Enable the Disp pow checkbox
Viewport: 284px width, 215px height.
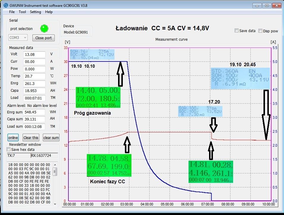click(260, 31)
